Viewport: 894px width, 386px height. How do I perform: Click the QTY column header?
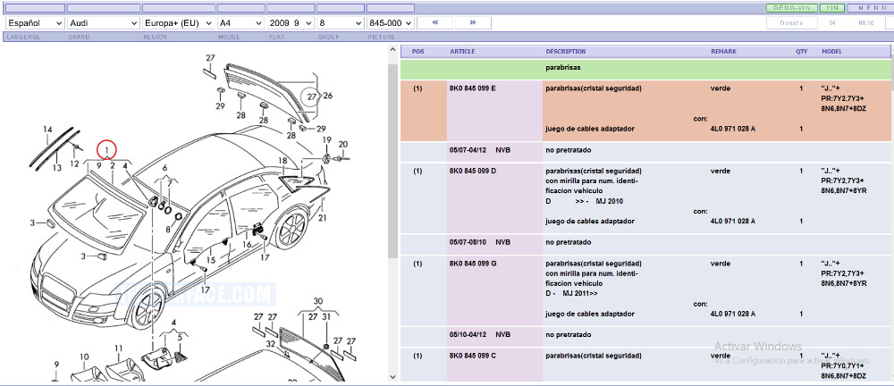coord(802,51)
